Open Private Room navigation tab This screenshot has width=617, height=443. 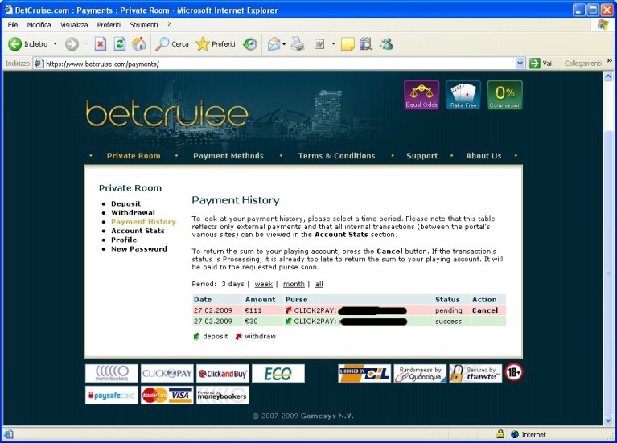pyautogui.click(x=134, y=156)
